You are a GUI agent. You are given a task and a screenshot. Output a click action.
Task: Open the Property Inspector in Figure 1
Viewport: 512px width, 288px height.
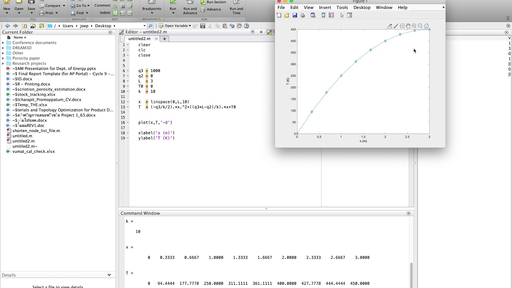click(x=350, y=15)
